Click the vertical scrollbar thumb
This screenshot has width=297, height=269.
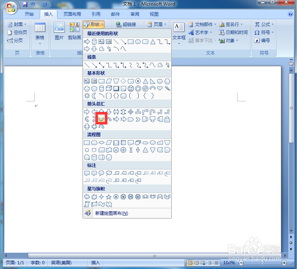[x=291, y=108]
